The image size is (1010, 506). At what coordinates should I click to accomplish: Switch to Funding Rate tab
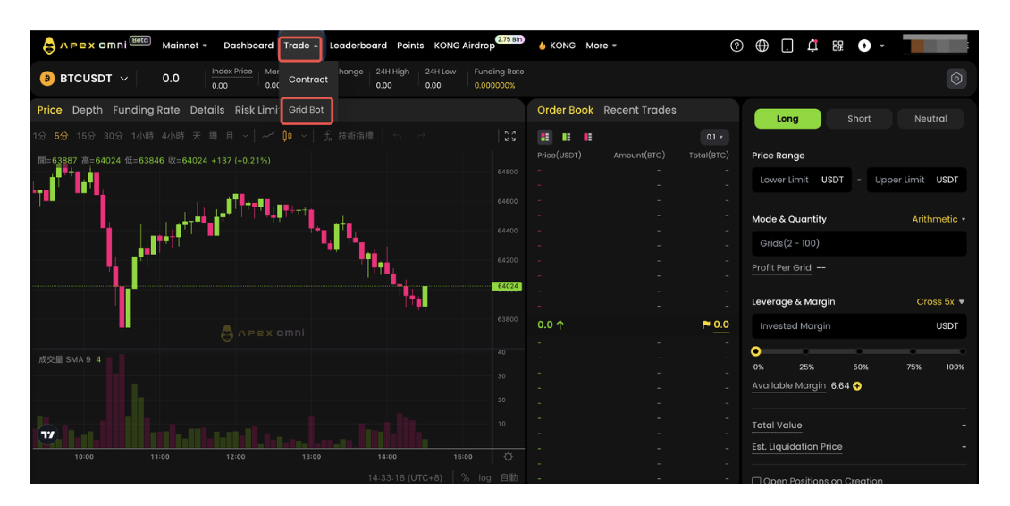point(147,110)
